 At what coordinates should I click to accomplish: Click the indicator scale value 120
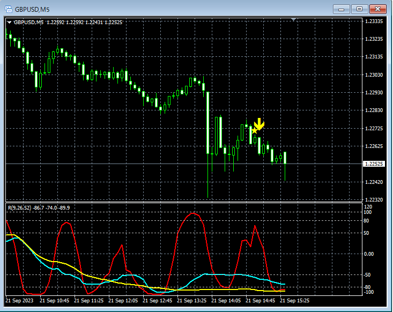[x=368, y=206]
